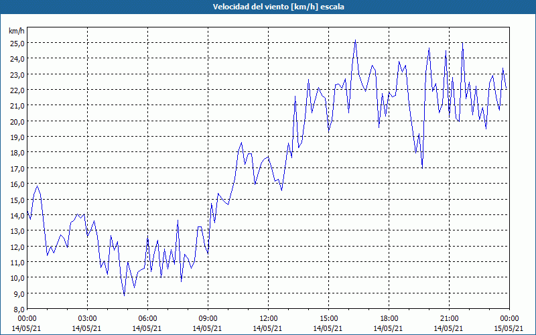Click the '10,0' y-axis label

coord(18,278)
